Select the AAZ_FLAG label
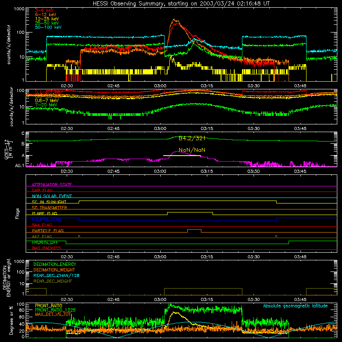 (42, 236)
